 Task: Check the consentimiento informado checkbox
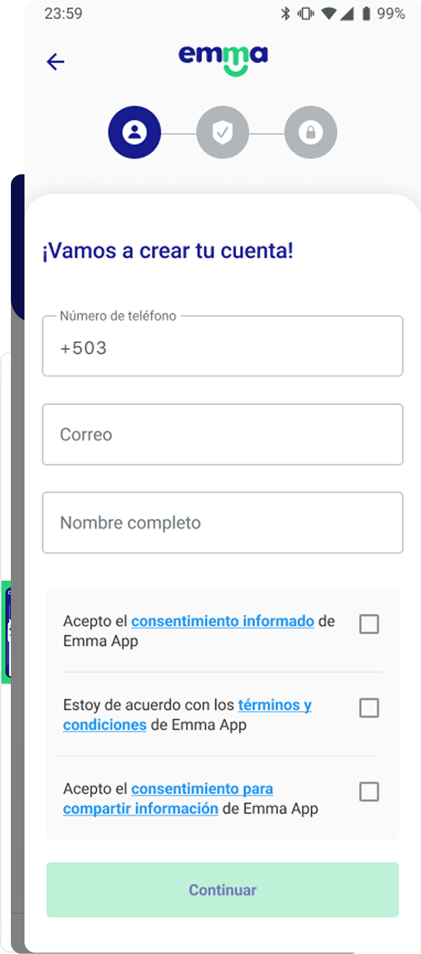click(369, 624)
